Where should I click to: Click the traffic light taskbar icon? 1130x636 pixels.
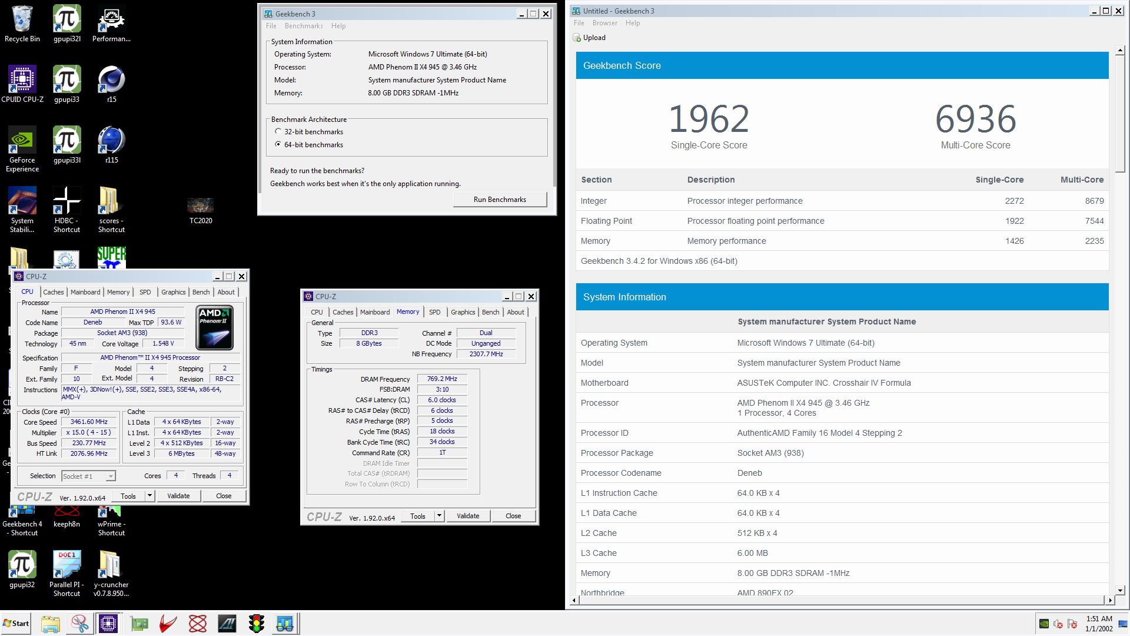click(x=257, y=624)
